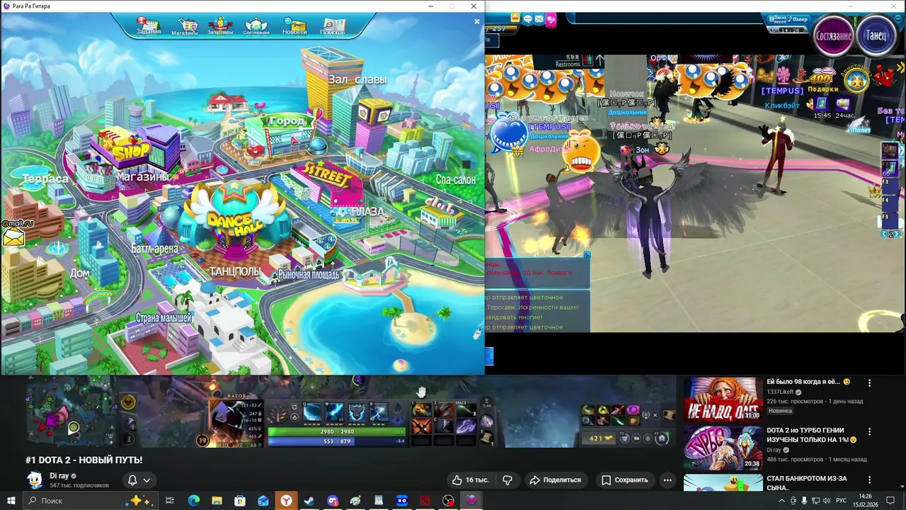The image size is (906, 510).
Task: Open the Di ray channel avatar
Action: tap(34, 480)
